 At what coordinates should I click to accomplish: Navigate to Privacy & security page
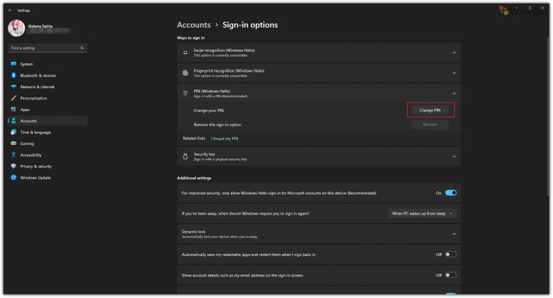tap(36, 166)
